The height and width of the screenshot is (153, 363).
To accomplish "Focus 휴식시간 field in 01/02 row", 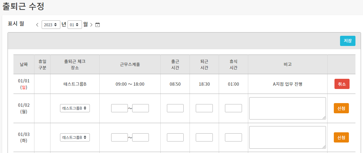I will 233,108.
